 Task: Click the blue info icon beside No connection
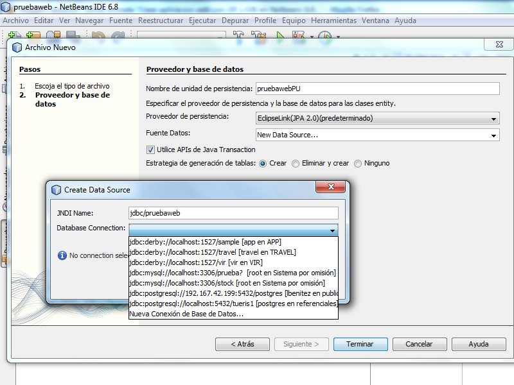[x=62, y=255]
